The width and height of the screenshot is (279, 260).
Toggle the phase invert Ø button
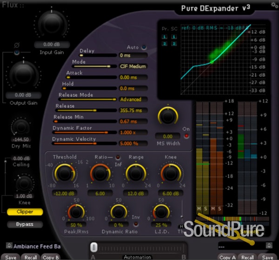(17, 52)
